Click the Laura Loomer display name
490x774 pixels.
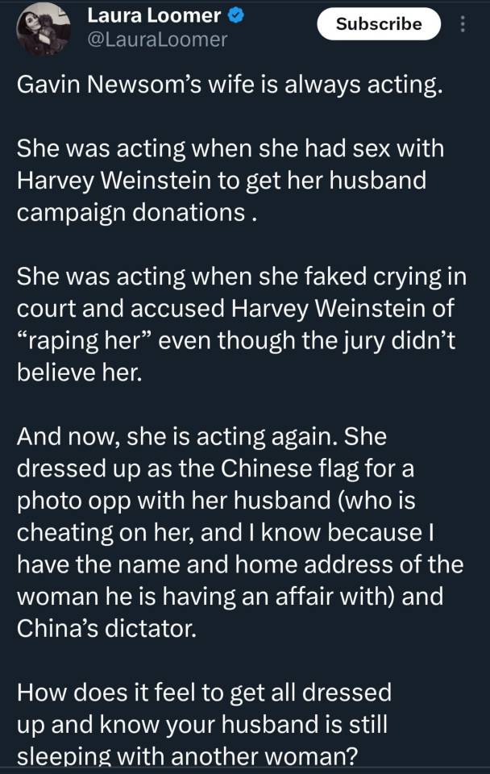(x=153, y=14)
